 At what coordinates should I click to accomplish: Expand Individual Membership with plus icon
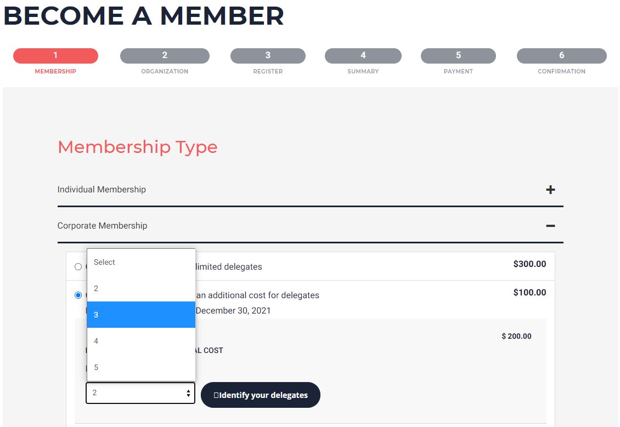point(550,190)
